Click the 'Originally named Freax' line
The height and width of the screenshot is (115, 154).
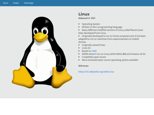(94, 45)
